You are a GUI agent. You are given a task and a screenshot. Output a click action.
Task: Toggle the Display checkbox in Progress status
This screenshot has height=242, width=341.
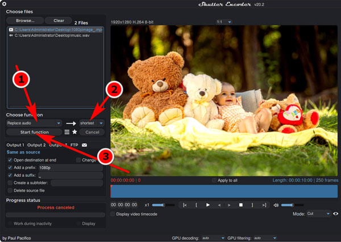click(78, 223)
